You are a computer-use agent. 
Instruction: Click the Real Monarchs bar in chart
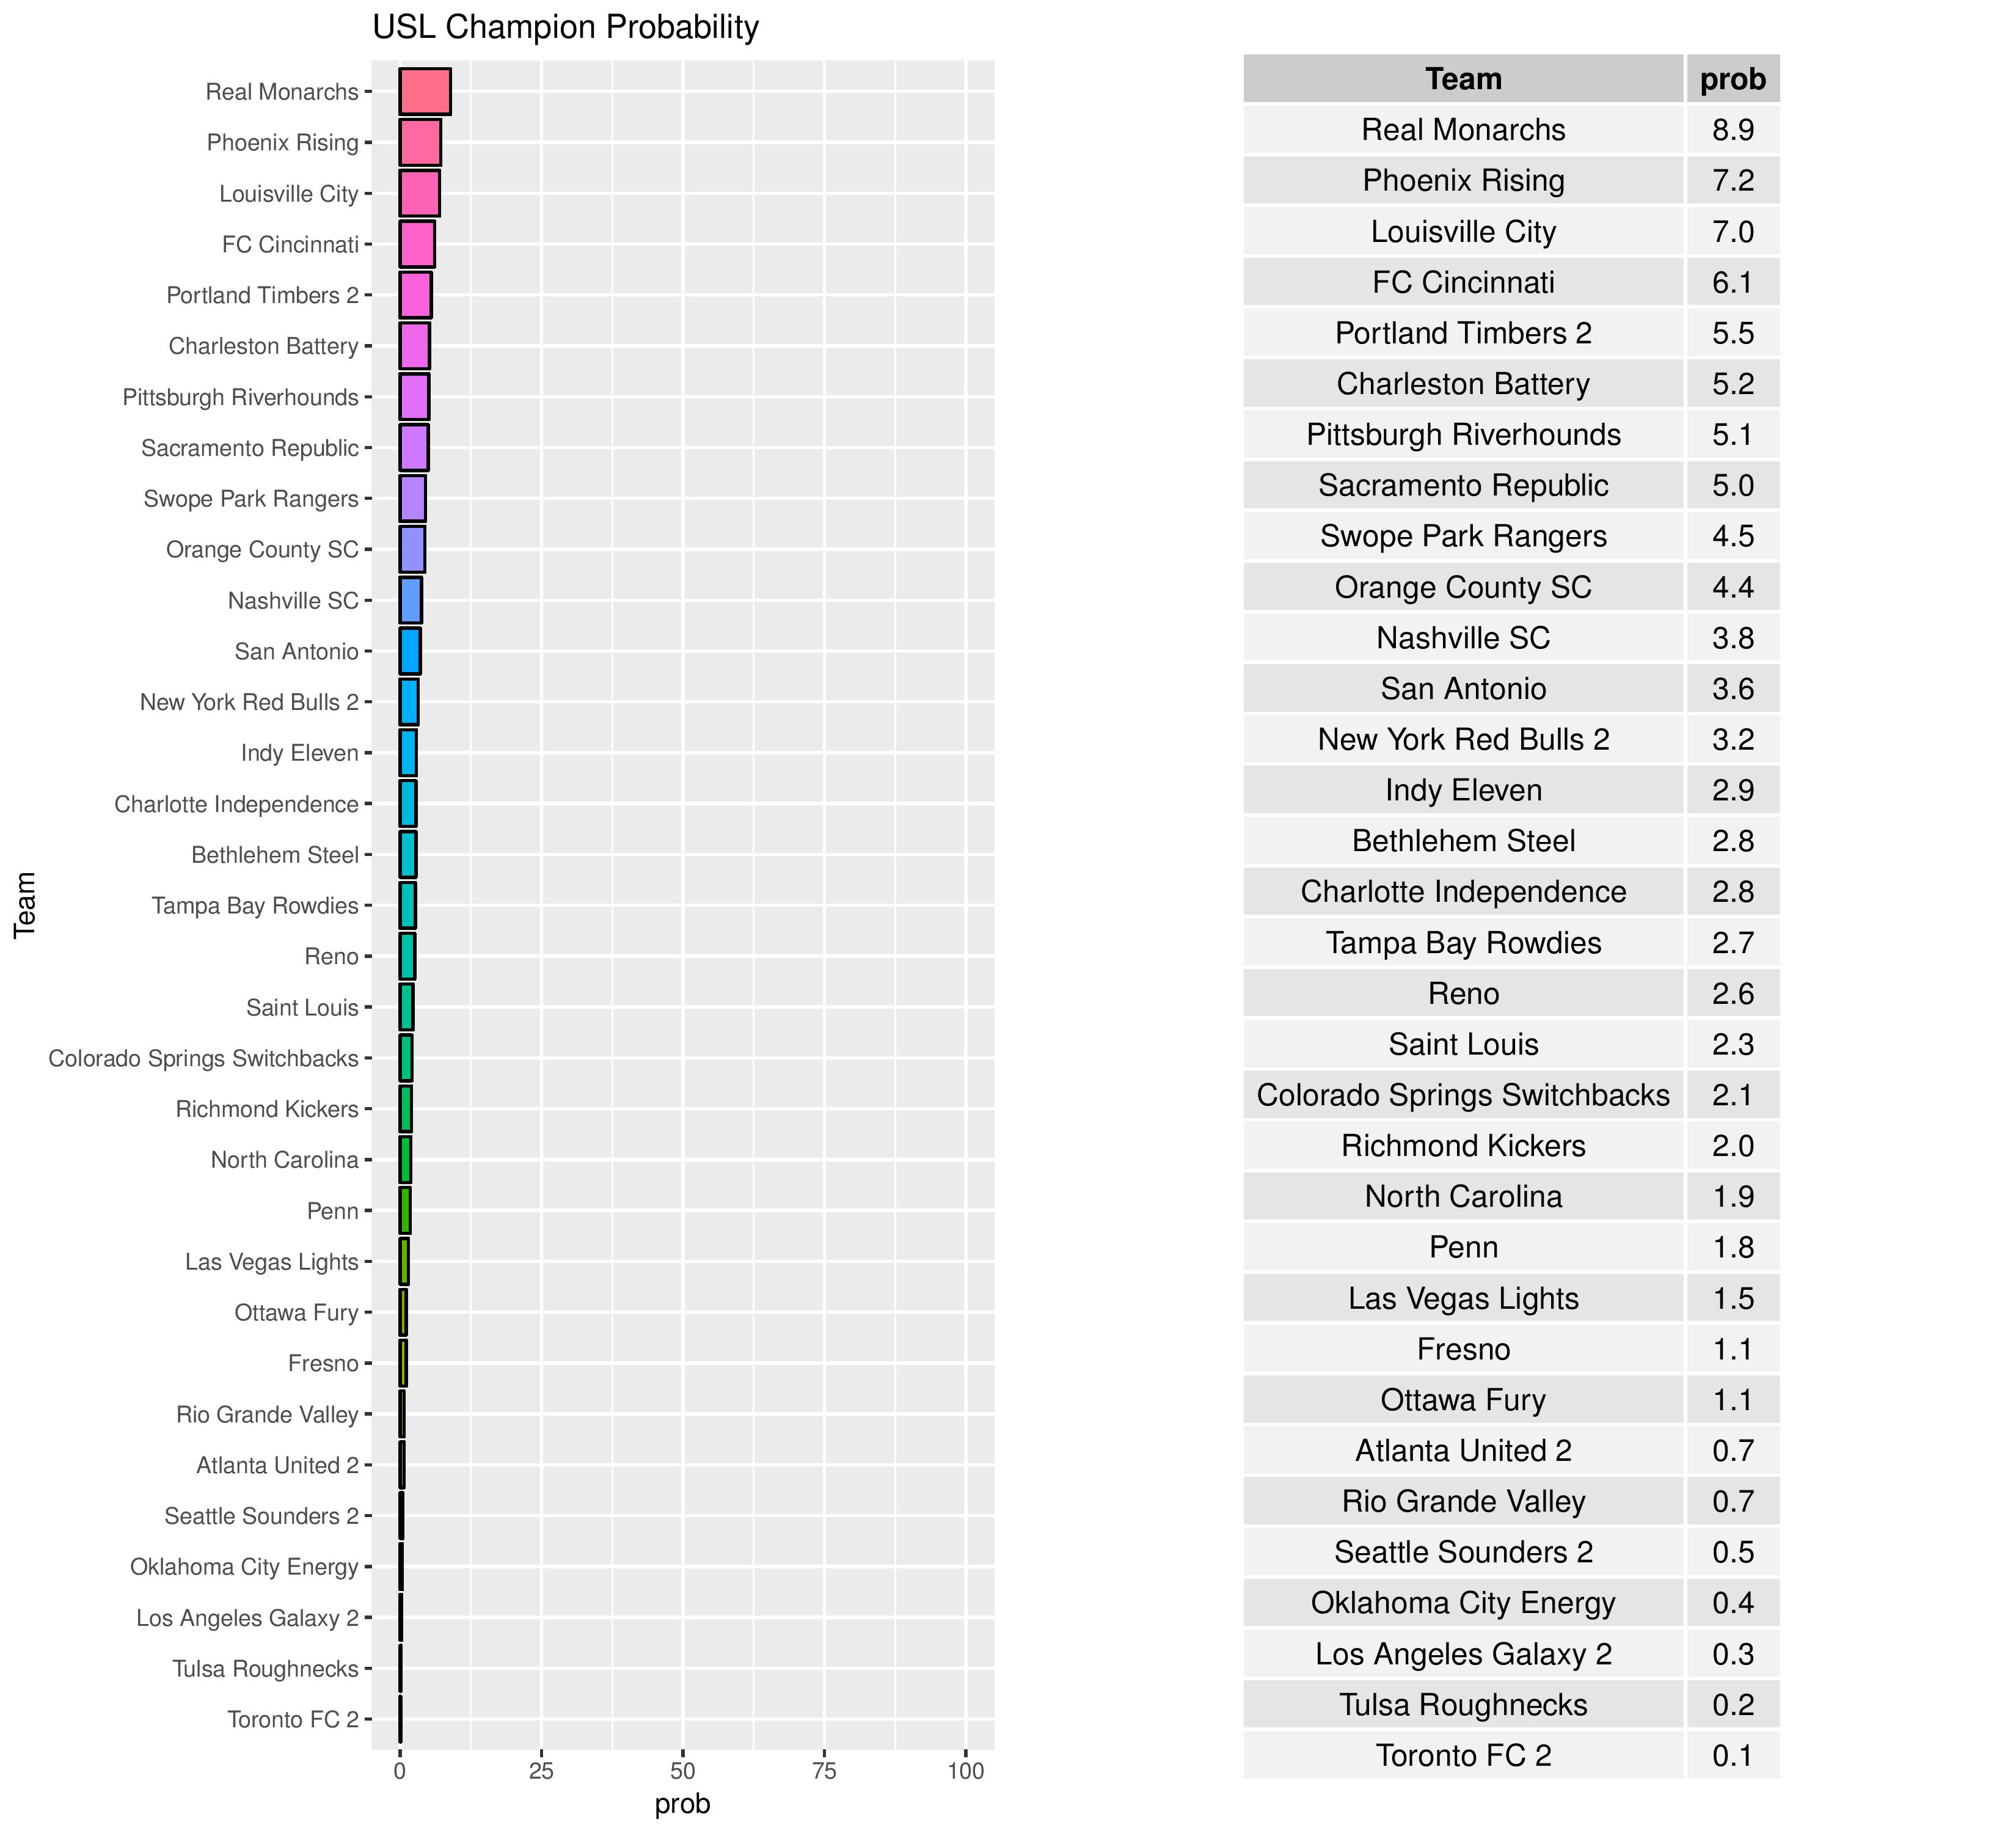(x=425, y=92)
